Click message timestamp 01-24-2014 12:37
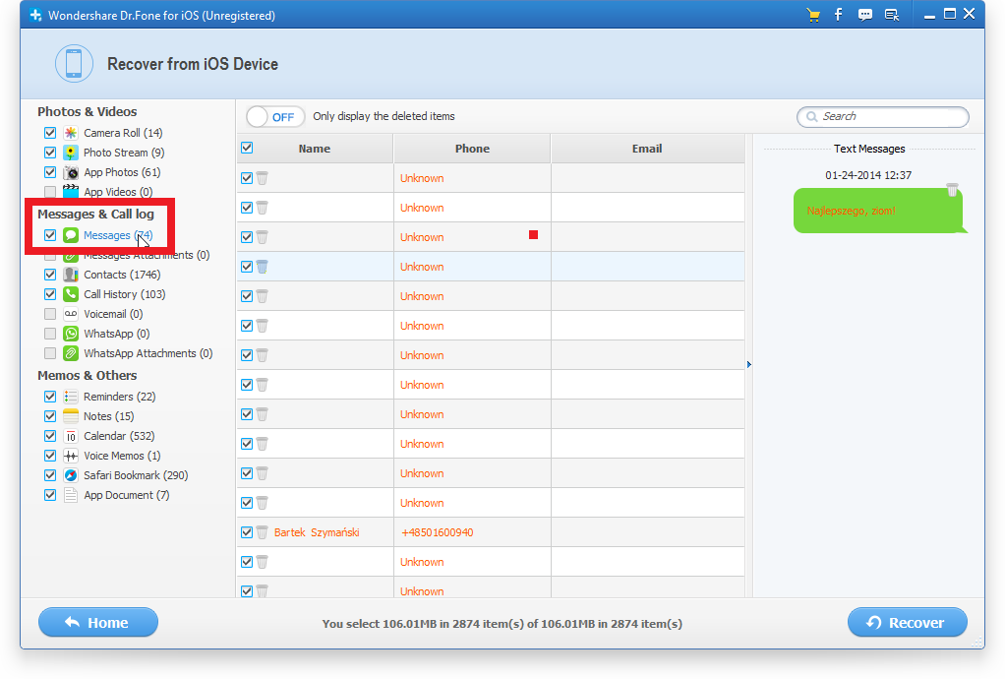The image size is (1005, 679). [868, 175]
